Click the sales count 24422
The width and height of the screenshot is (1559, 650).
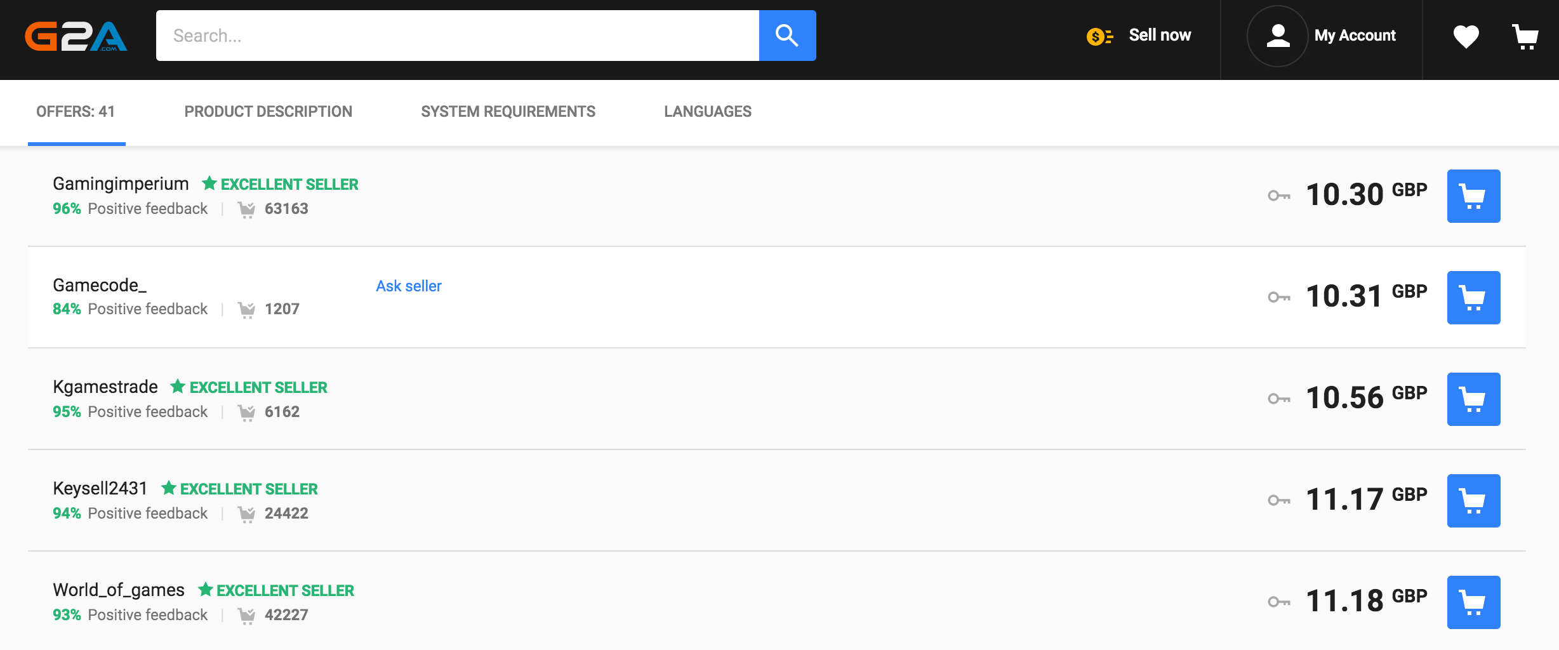286,514
